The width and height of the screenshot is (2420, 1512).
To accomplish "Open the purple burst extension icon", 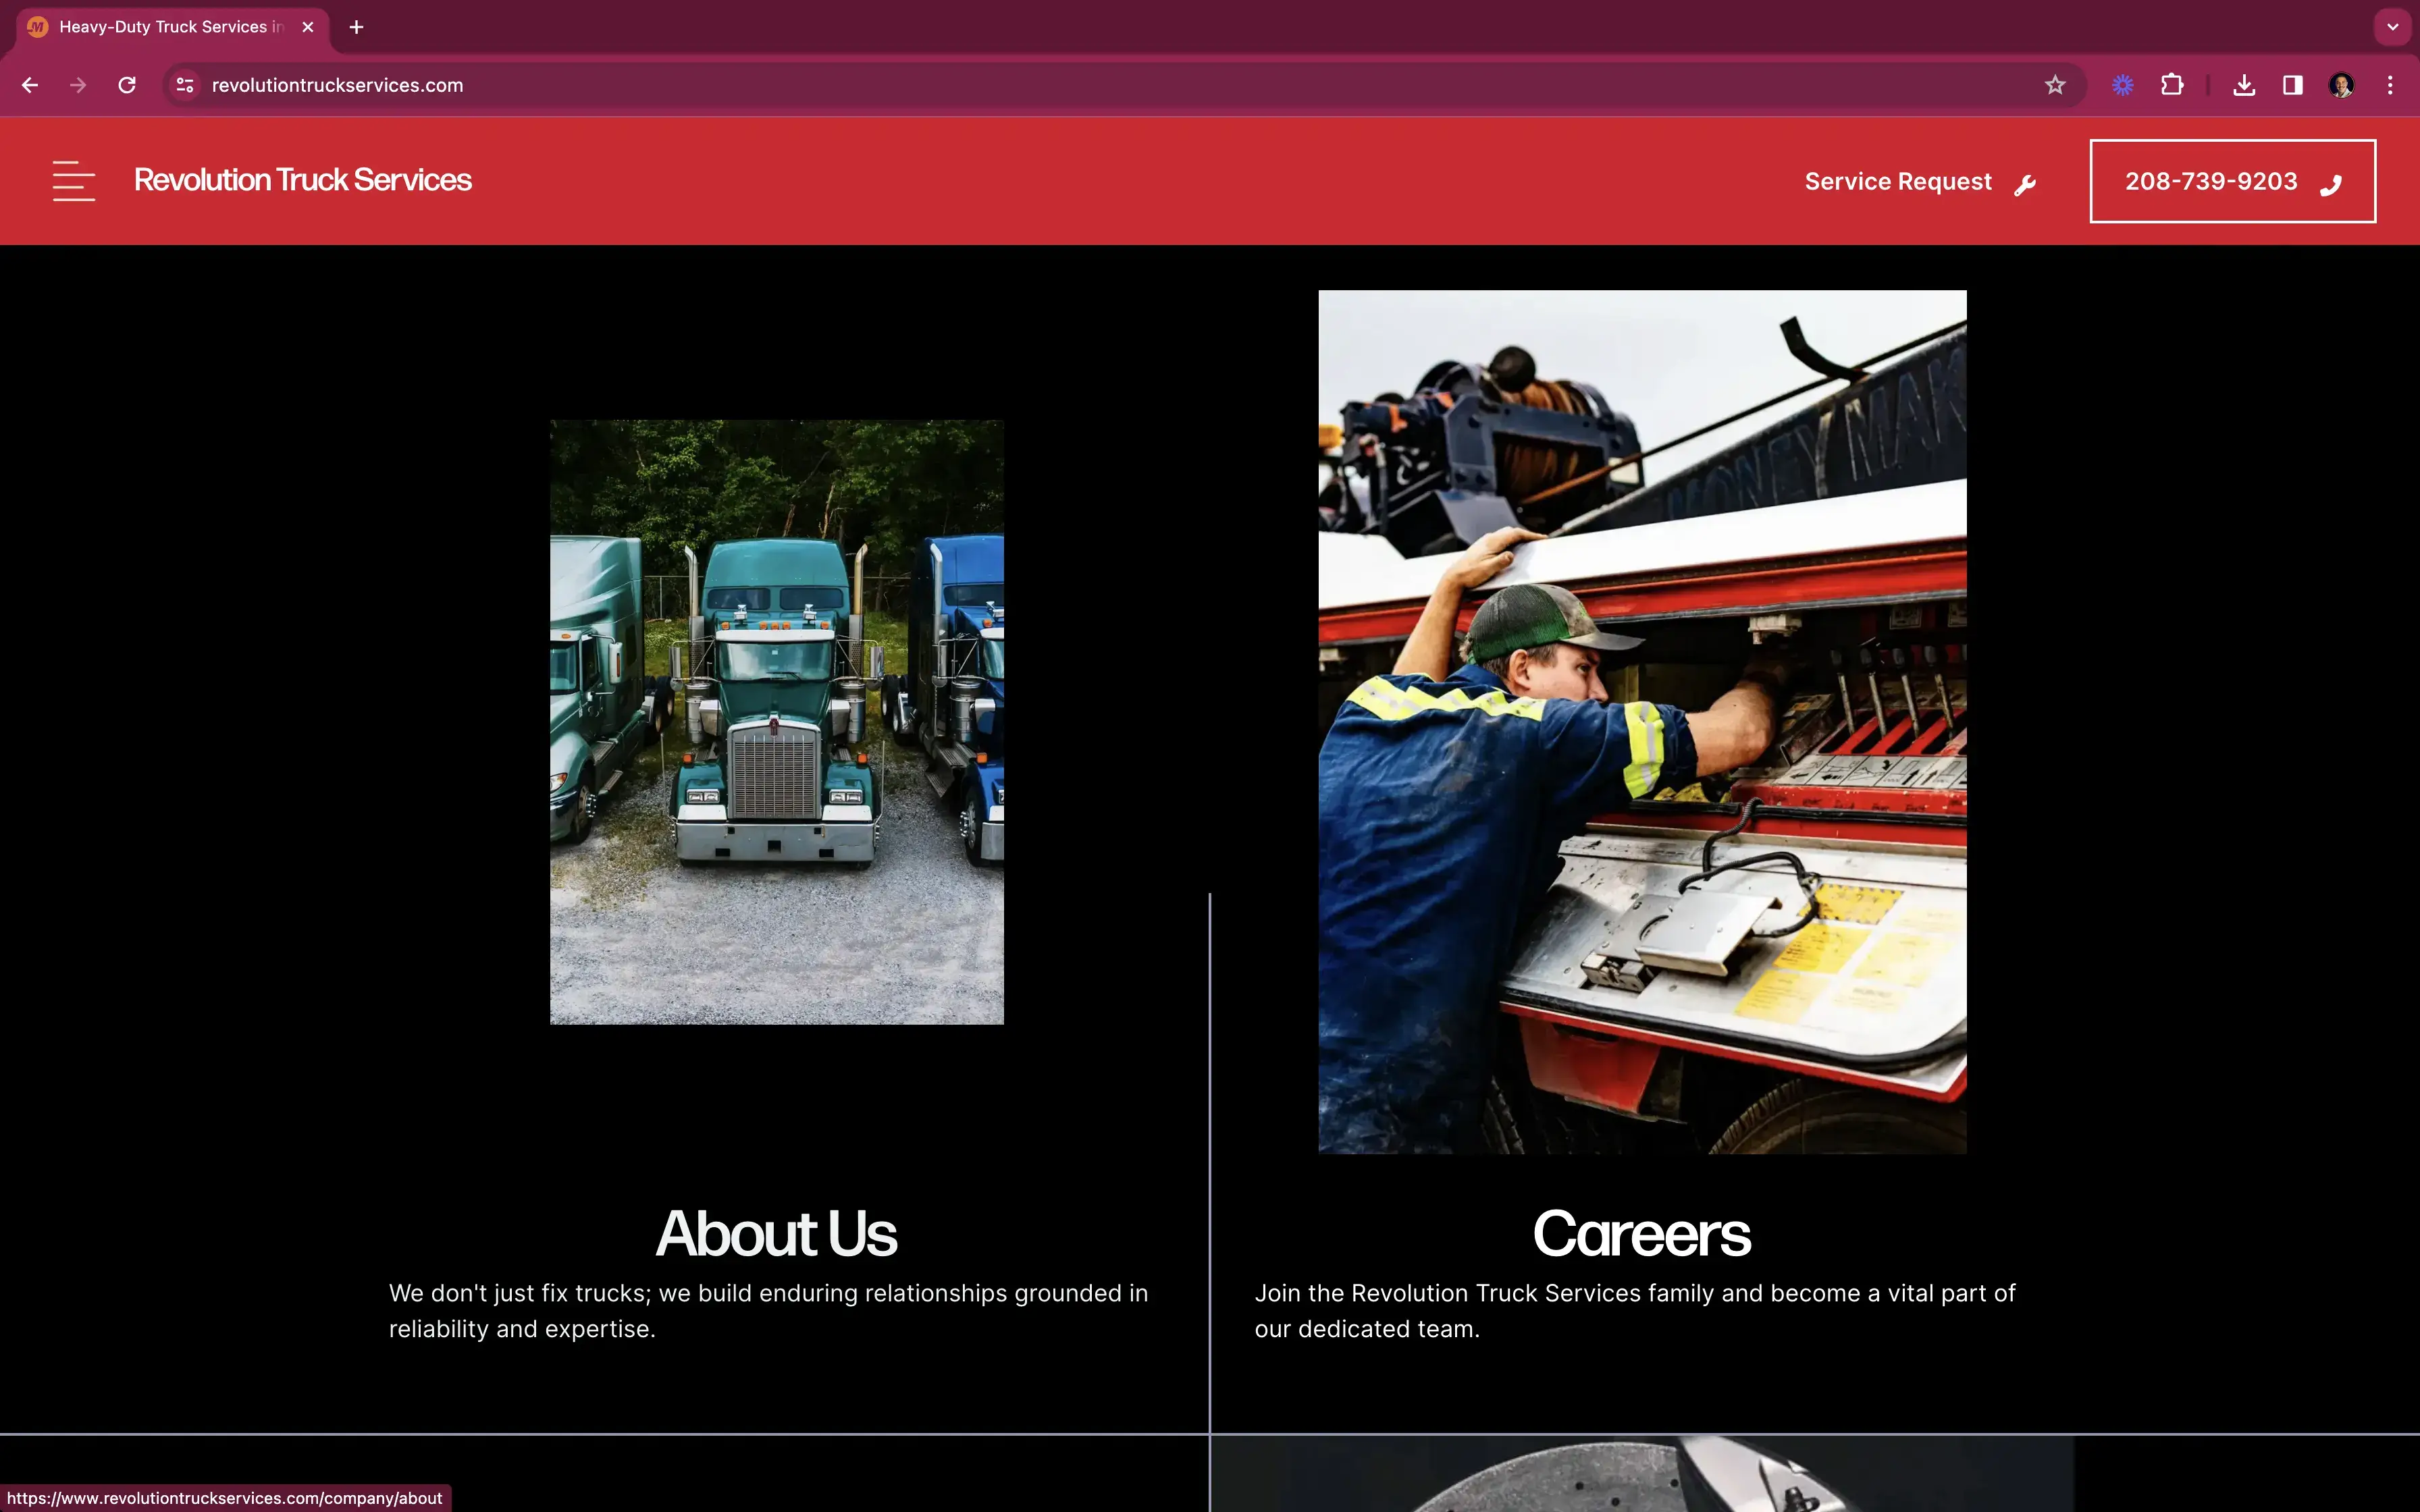I will point(2123,85).
